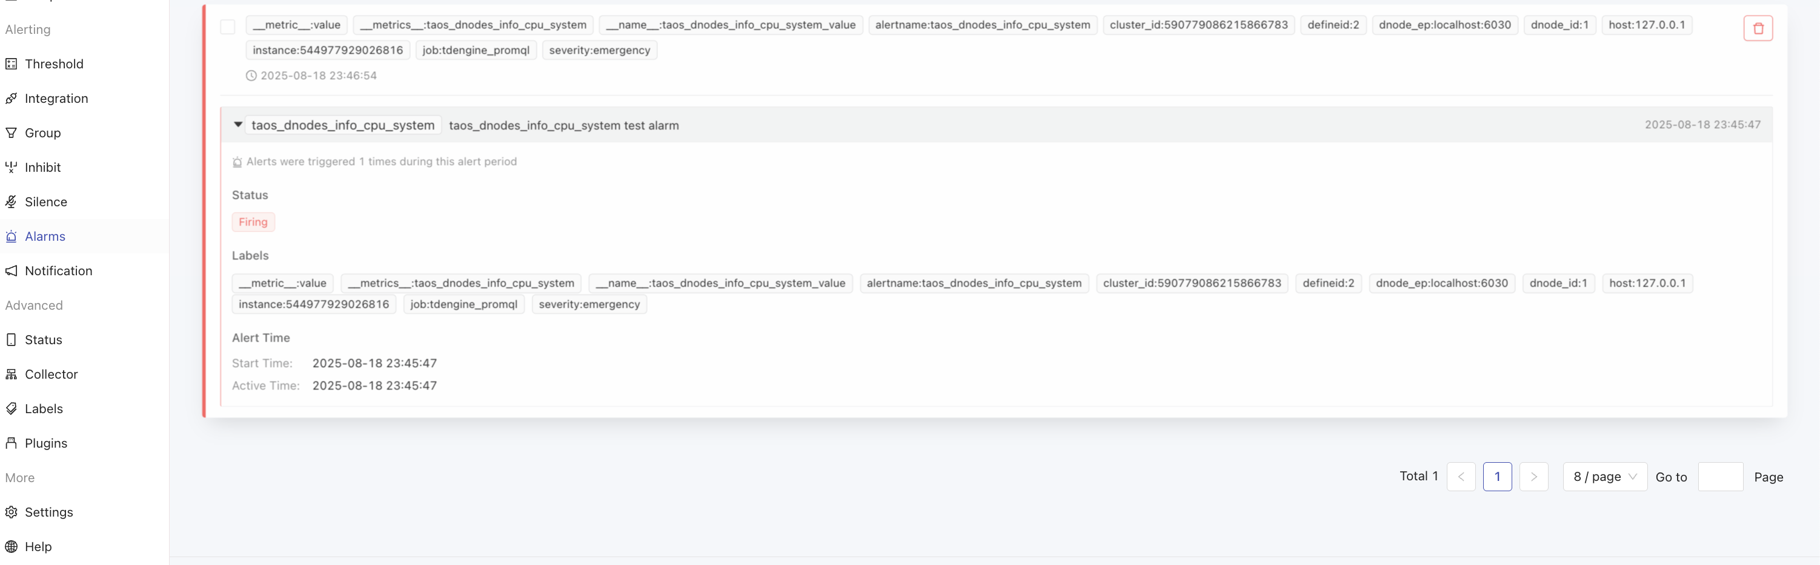Go to previous page arrow
Viewport: 1820px width, 565px height.
pos(1460,477)
